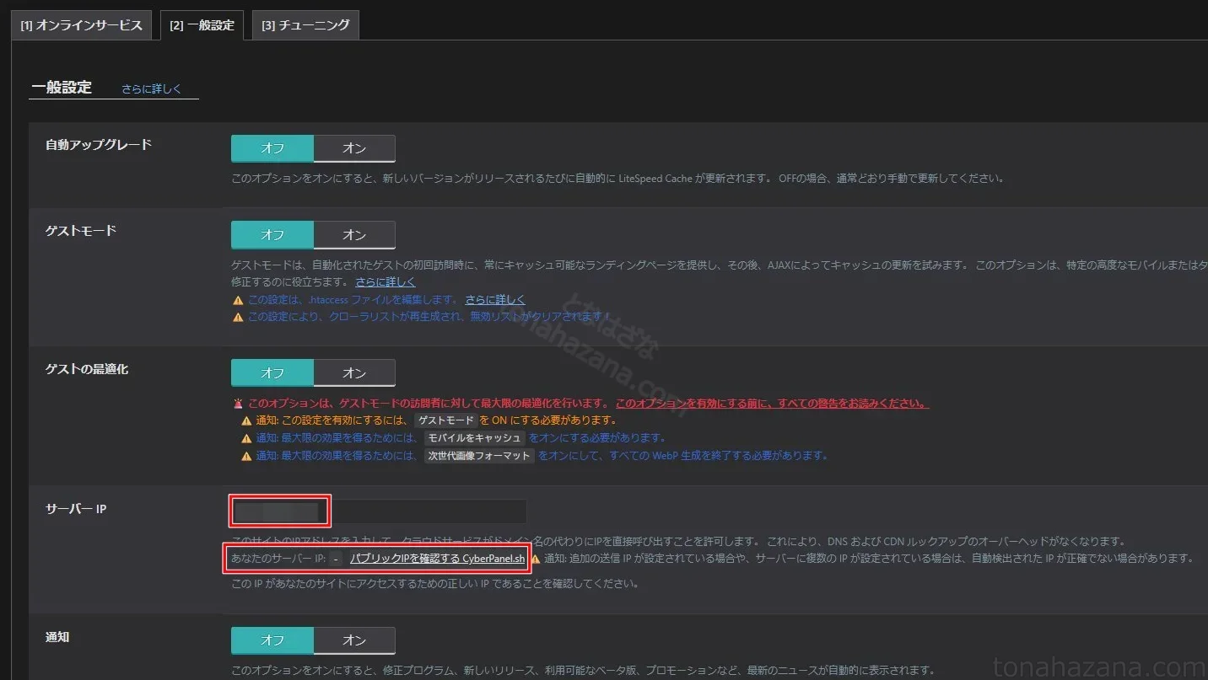The width and height of the screenshot is (1208, 680).
Task: Set ゲストの最適化 to オフ
Action: click(272, 372)
